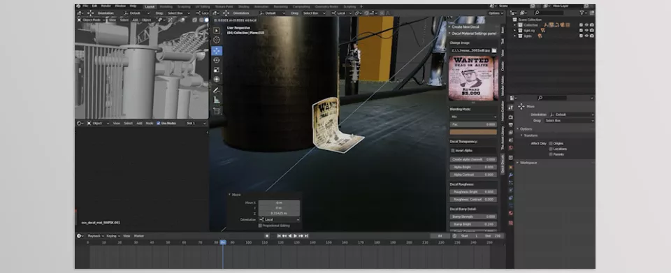Click the Blender logo icon

click(79, 6)
